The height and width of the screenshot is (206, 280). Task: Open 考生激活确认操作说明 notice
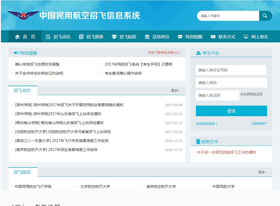(x=123, y=73)
